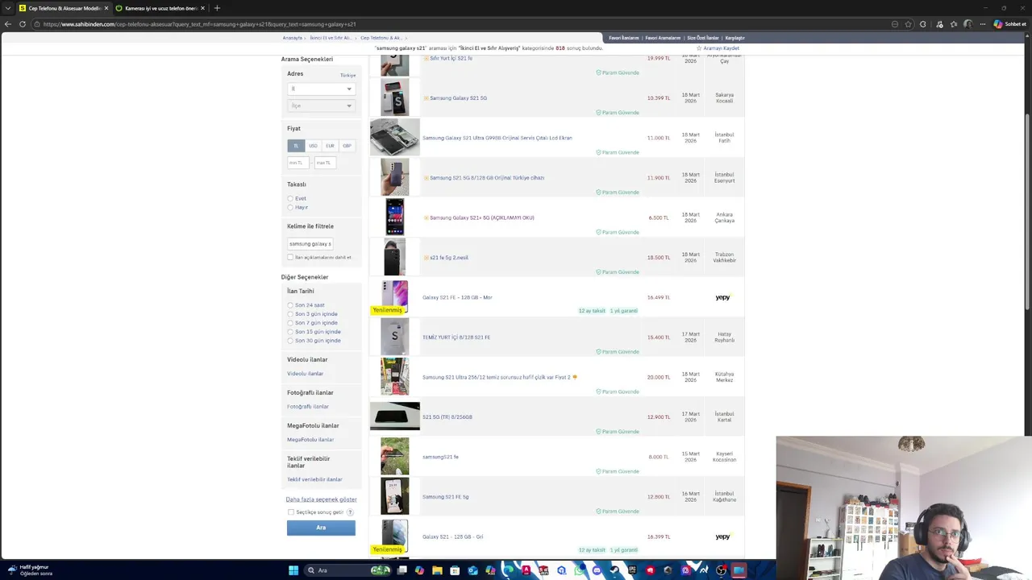Open WhatsApp from the taskbar
1032x580 pixels.
click(x=579, y=570)
